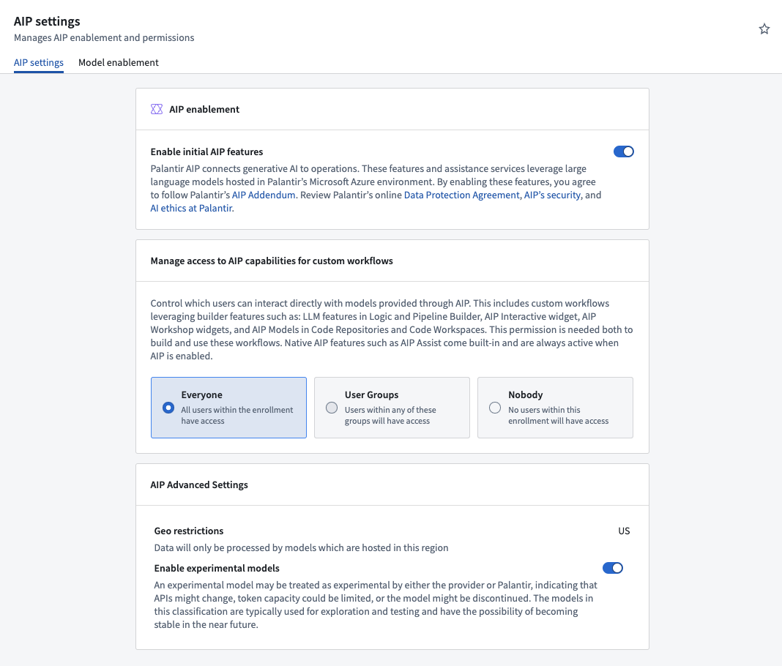Visit AI ethics at Palantir link
Screen dimensions: 782x666
[x=192, y=209]
